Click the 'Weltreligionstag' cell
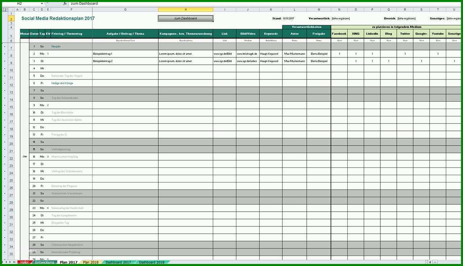 click(71, 149)
